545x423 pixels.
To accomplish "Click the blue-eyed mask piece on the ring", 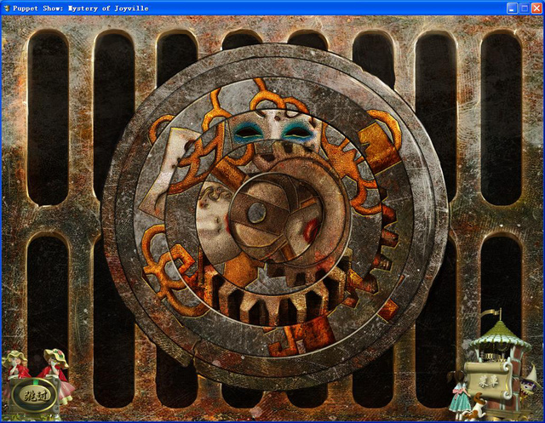I will (x=274, y=129).
